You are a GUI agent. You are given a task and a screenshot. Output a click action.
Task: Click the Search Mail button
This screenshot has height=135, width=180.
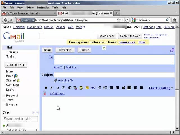tap(107, 36)
